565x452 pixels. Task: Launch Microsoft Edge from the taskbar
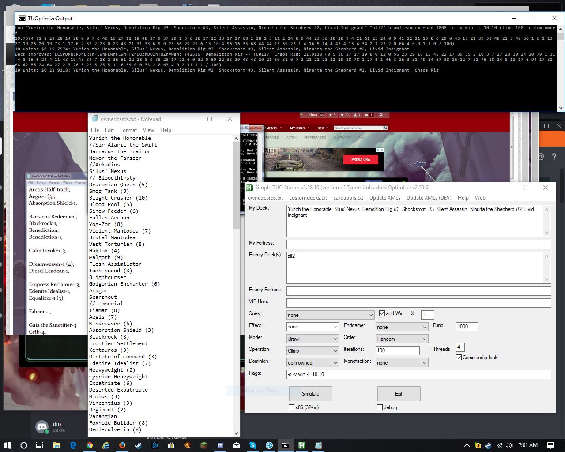point(73,445)
